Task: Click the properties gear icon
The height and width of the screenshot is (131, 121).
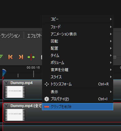Action: 47,99
